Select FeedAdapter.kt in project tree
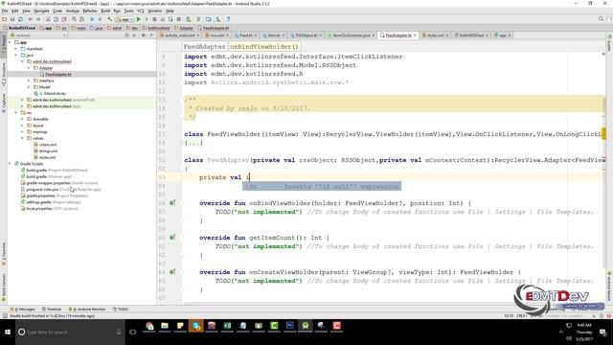Screen dimensions: 613x345 (57, 75)
